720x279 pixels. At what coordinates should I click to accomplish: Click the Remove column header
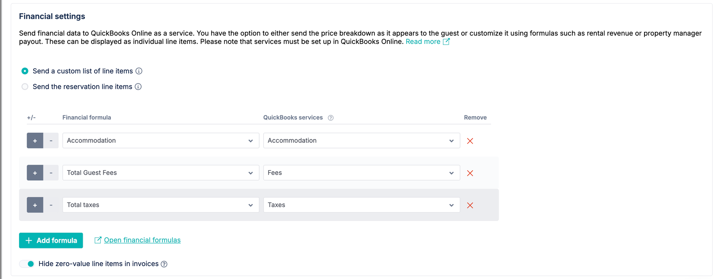(475, 118)
